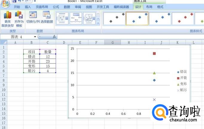Click the select-all corner of the sheet

(4, 43)
